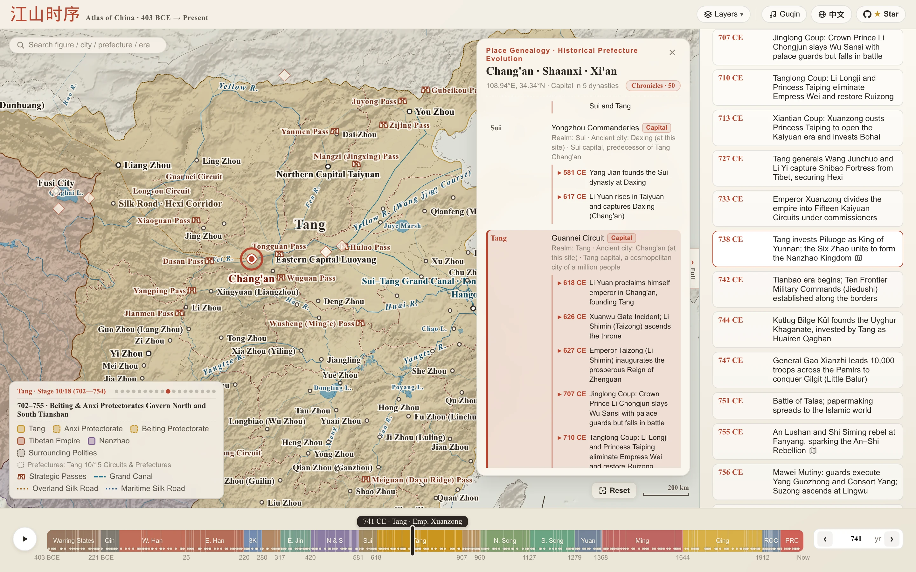Select the PRC timeline segment
Viewport: 916px width, 572px height.
[x=791, y=541]
